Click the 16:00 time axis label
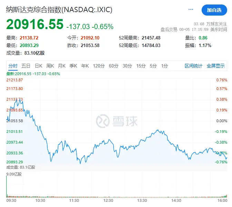 [x=222, y=201]
